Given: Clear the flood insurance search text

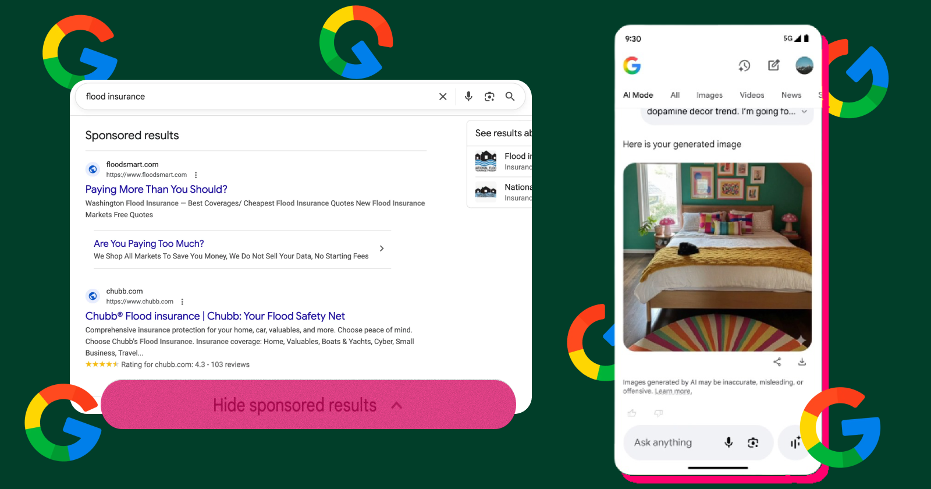Looking at the screenshot, I should coord(443,97).
